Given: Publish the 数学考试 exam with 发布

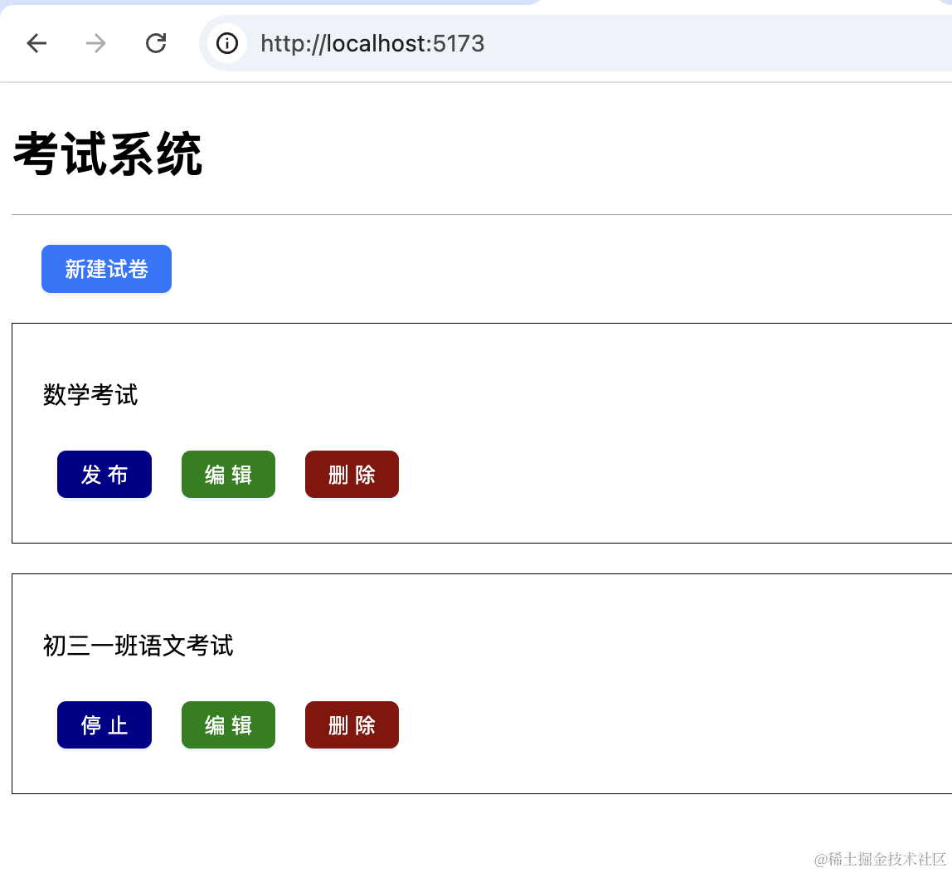Looking at the screenshot, I should 104,475.
